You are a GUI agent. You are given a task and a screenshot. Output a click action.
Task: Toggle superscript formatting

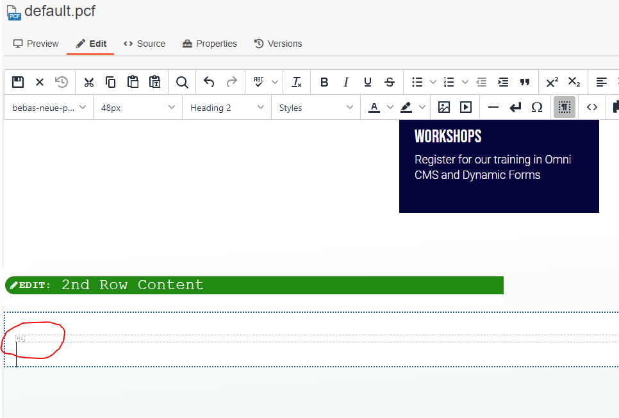(552, 82)
